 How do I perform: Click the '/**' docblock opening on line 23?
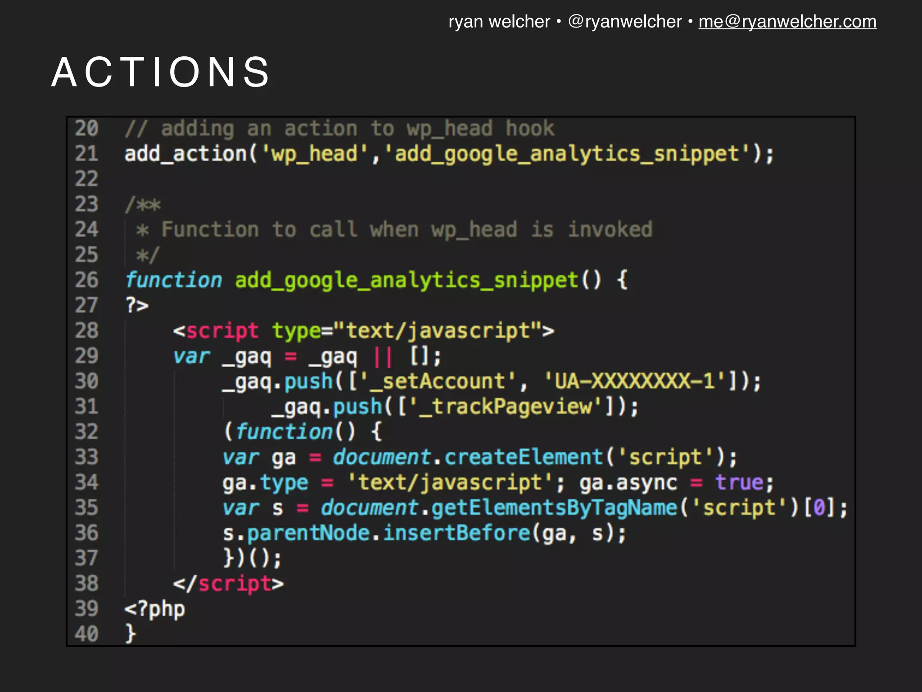tap(143, 205)
